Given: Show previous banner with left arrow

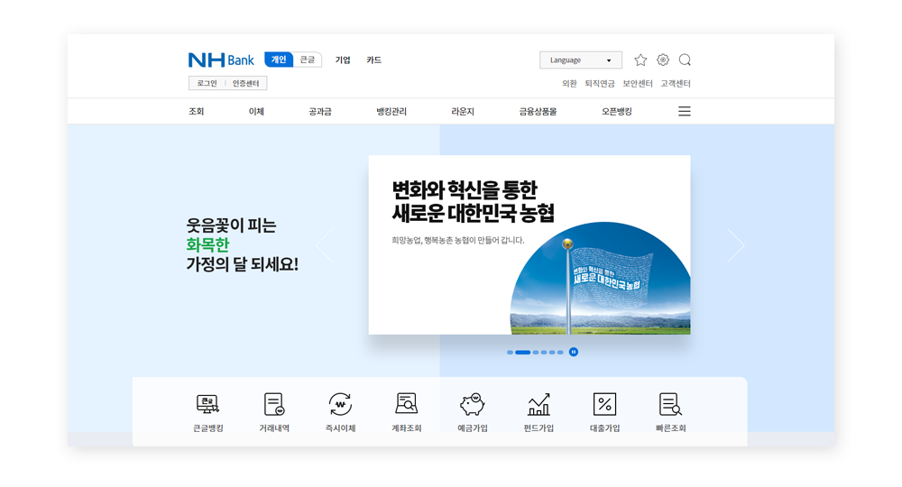Looking at the screenshot, I should 325,245.
